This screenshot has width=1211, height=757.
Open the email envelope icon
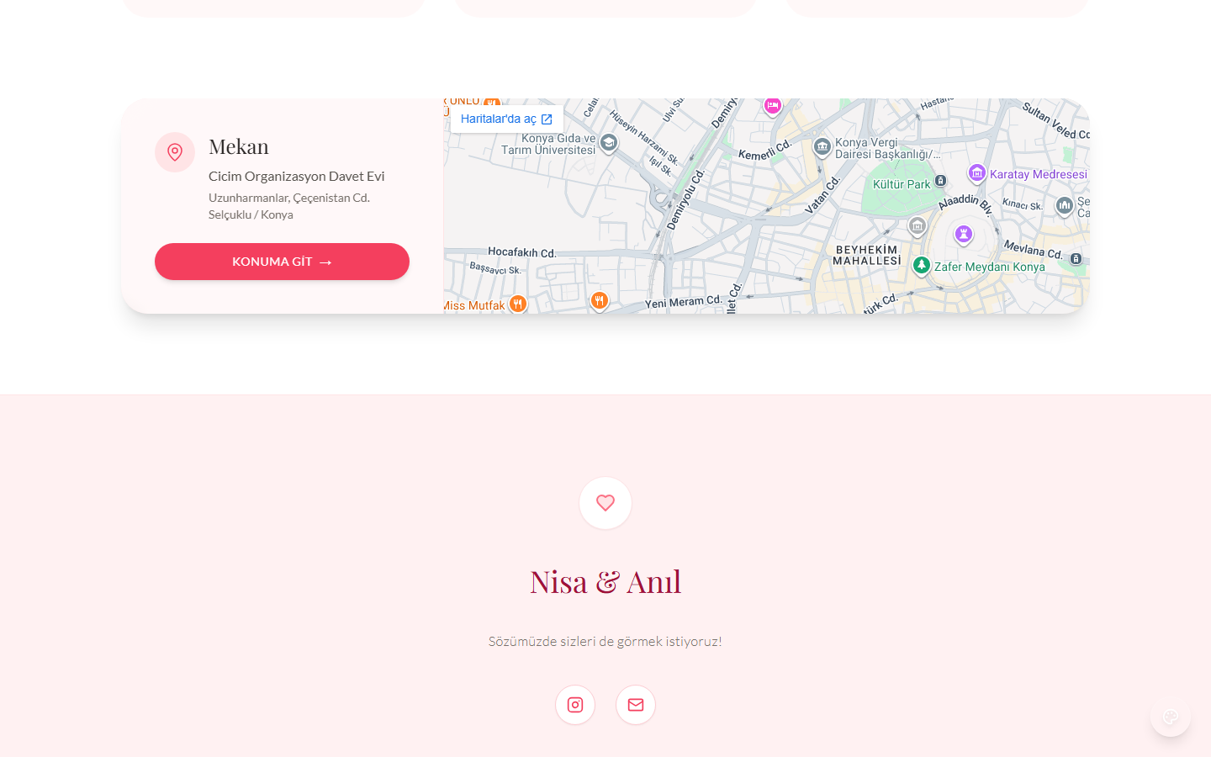point(636,705)
